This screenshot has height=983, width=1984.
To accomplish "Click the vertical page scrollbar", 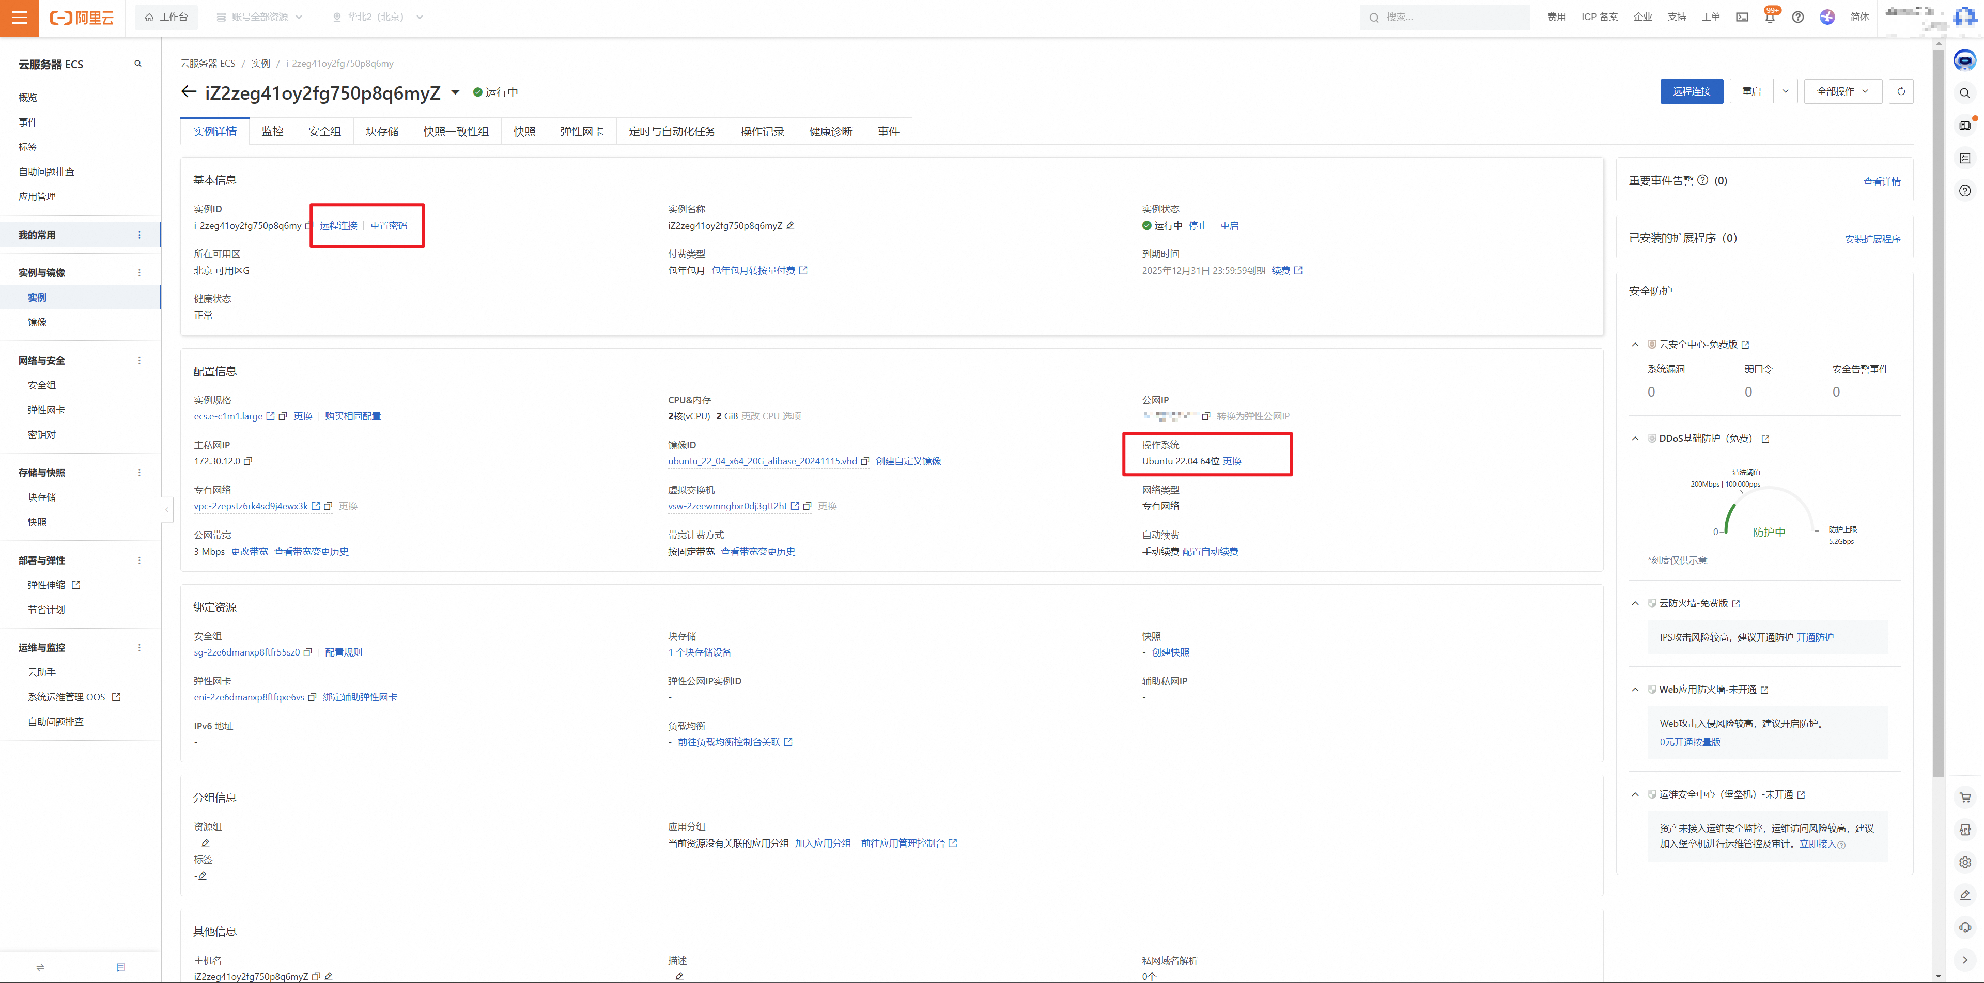I will [x=1939, y=413].
